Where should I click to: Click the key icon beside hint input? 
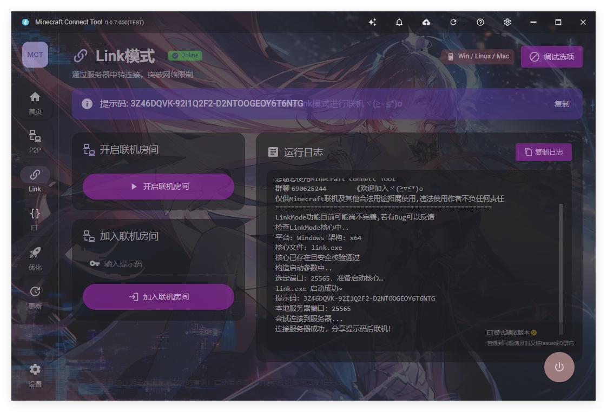pyautogui.click(x=95, y=263)
